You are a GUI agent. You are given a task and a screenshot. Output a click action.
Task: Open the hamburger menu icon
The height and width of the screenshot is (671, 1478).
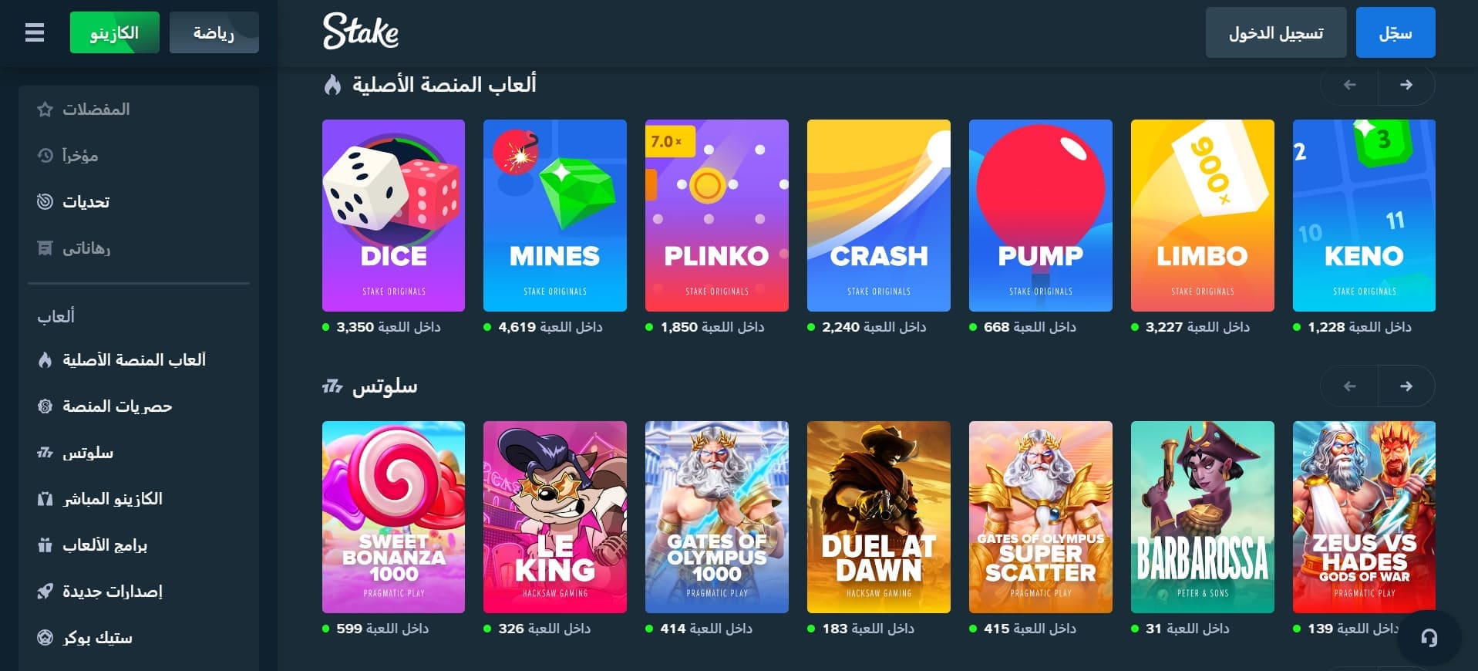tap(35, 32)
